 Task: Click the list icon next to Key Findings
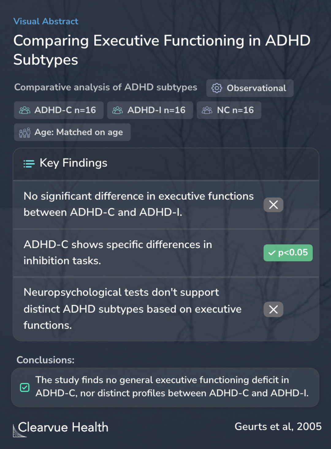[x=29, y=164]
